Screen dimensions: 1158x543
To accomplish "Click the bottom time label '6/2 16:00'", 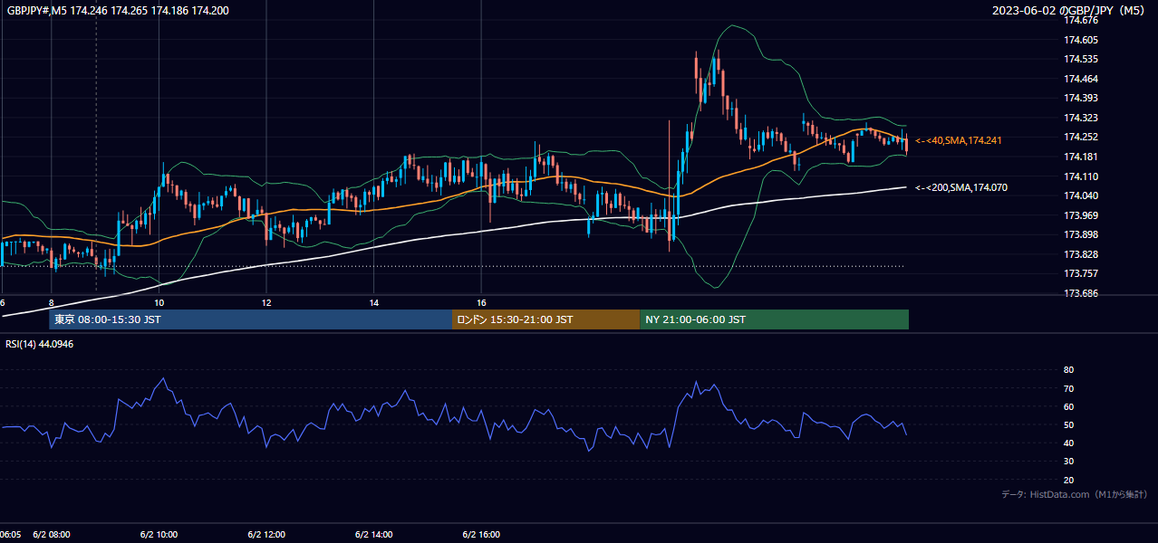I will pos(482,535).
